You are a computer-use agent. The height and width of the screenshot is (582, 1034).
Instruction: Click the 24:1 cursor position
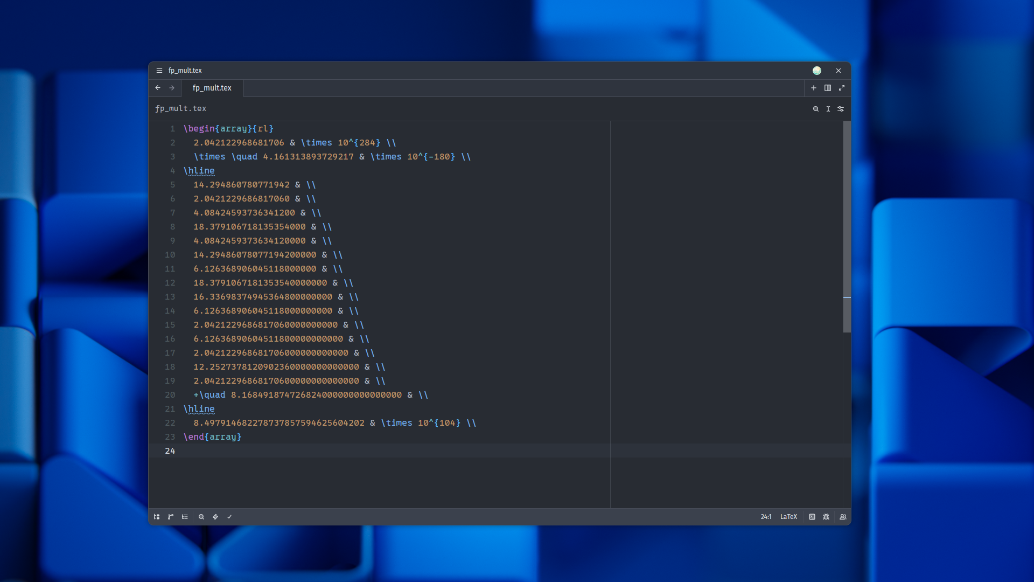[766, 517]
